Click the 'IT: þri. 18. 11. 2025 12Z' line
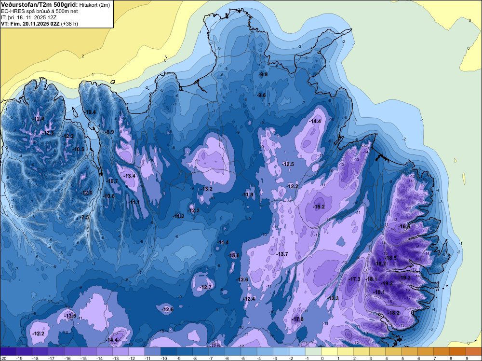Image resolution: width=482 pixels, height=361 pixels. point(28,17)
